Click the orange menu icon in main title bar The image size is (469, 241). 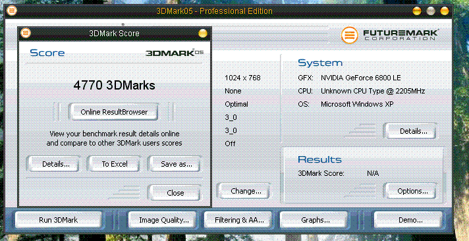coord(12,11)
